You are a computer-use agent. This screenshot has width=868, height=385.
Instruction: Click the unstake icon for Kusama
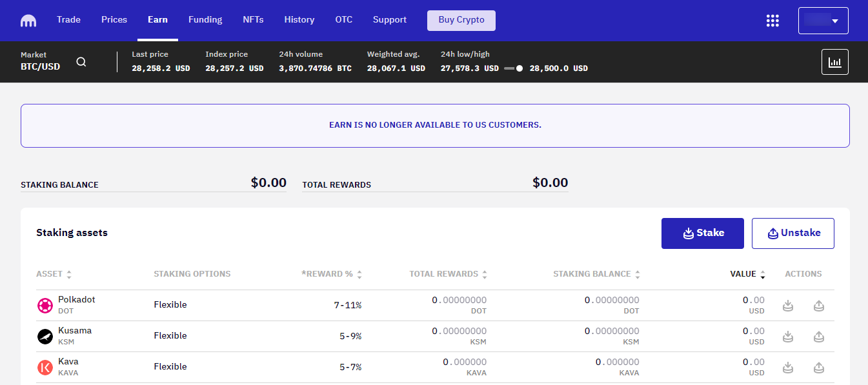pyautogui.click(x=819, y=337)
